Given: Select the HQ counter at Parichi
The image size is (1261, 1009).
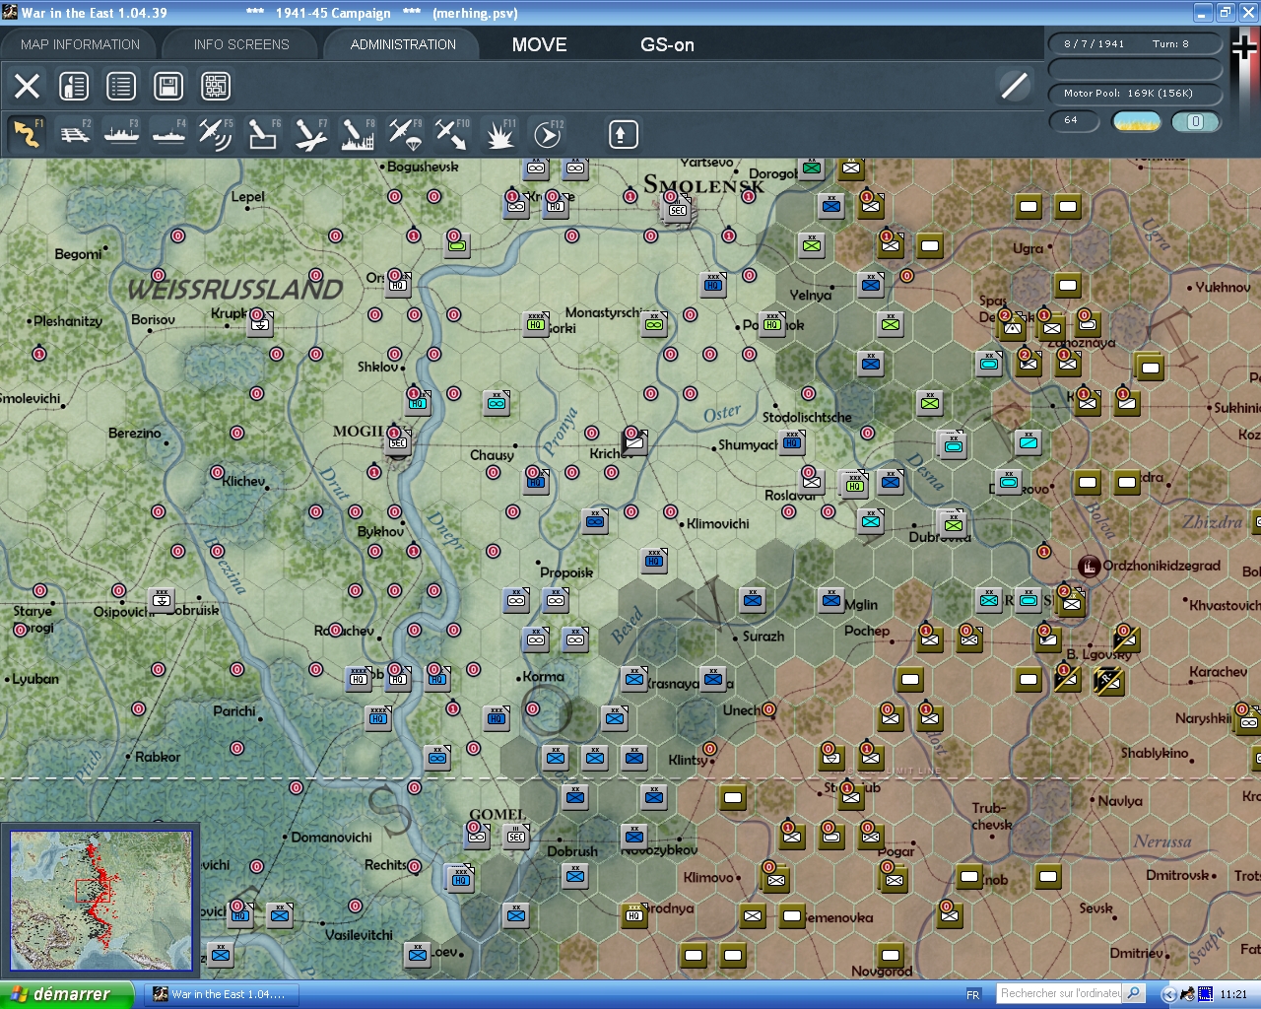Looking at the screenshot, I should pos(378,717).
